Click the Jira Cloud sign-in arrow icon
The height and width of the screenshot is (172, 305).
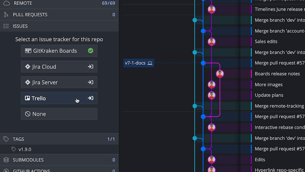90,67
